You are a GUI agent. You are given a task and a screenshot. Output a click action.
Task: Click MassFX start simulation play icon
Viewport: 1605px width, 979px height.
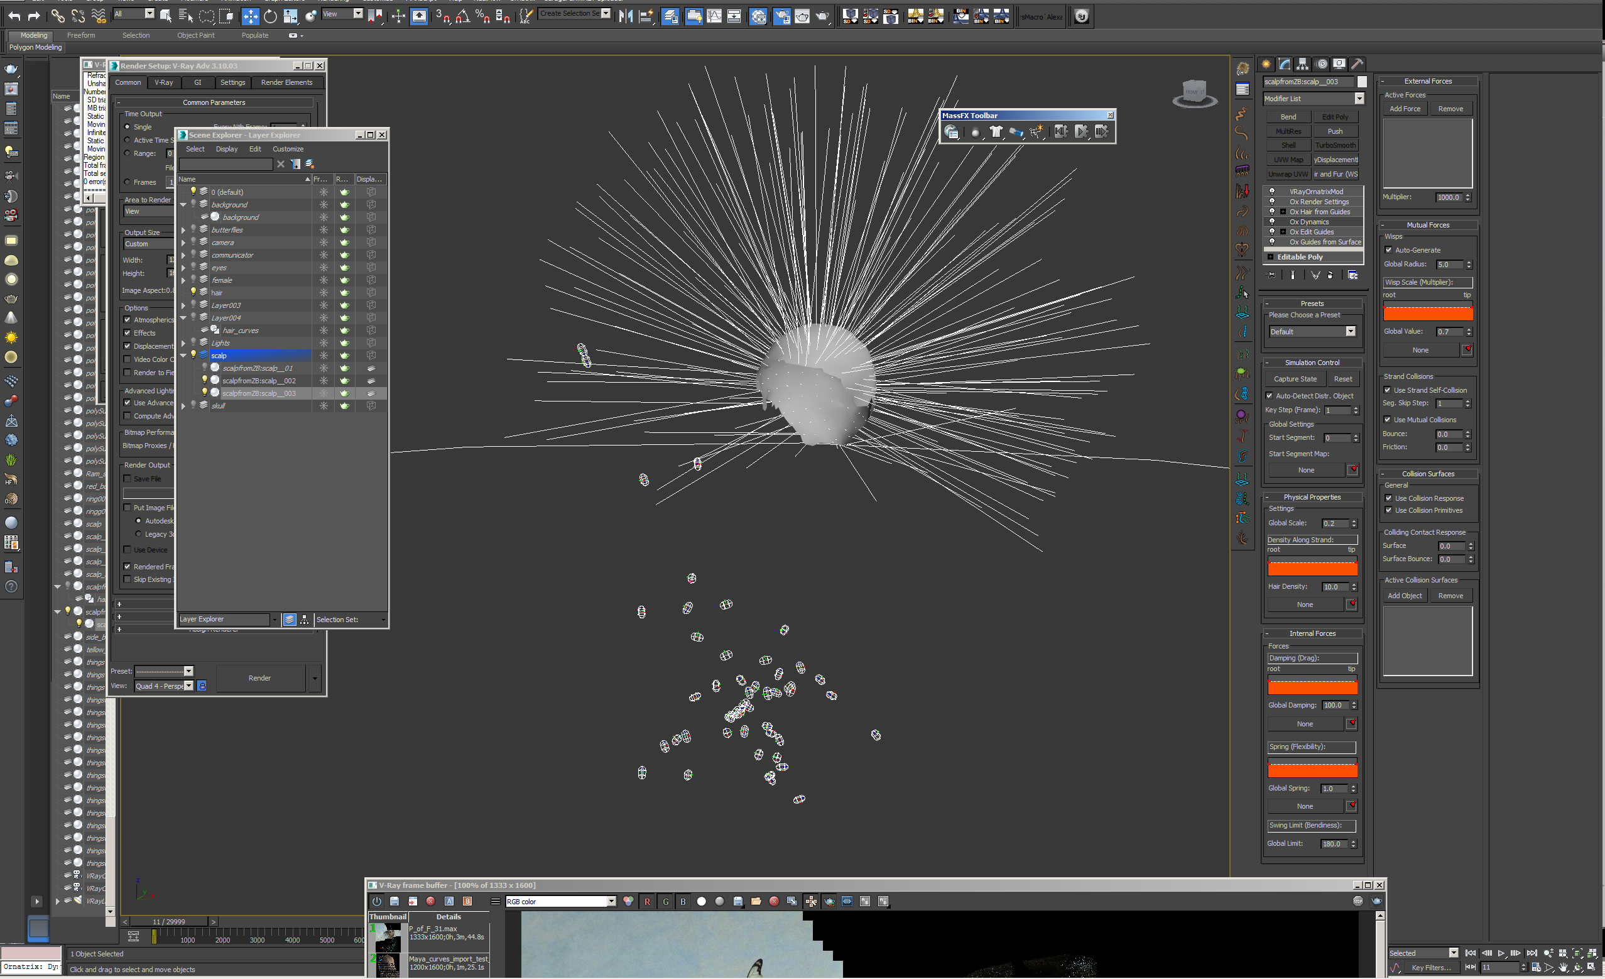(1081, 132)
